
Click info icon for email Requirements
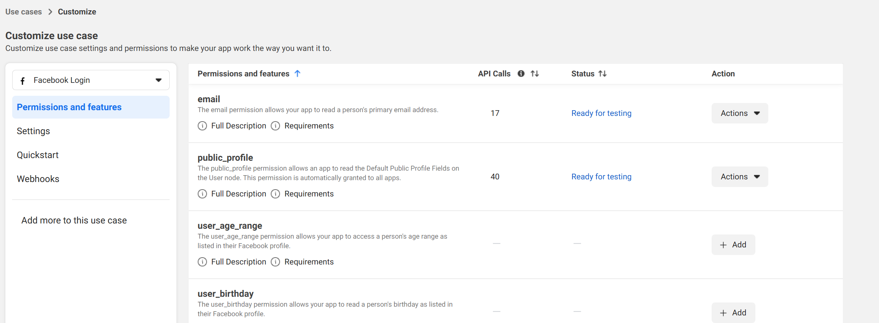(x=275, y=126)
